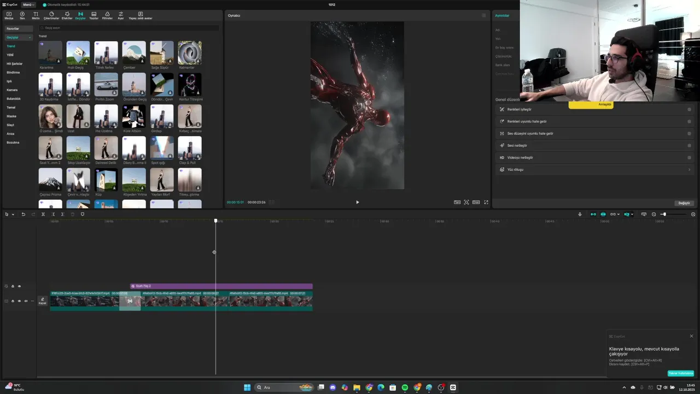Viewport: 700px width, 394px height.
Task: Open the Medya tab
Action: pyautogui.click(x=9, y=15)
